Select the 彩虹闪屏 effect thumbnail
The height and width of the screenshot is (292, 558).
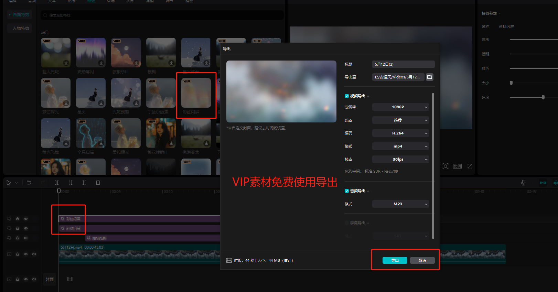tap(196, 93)
